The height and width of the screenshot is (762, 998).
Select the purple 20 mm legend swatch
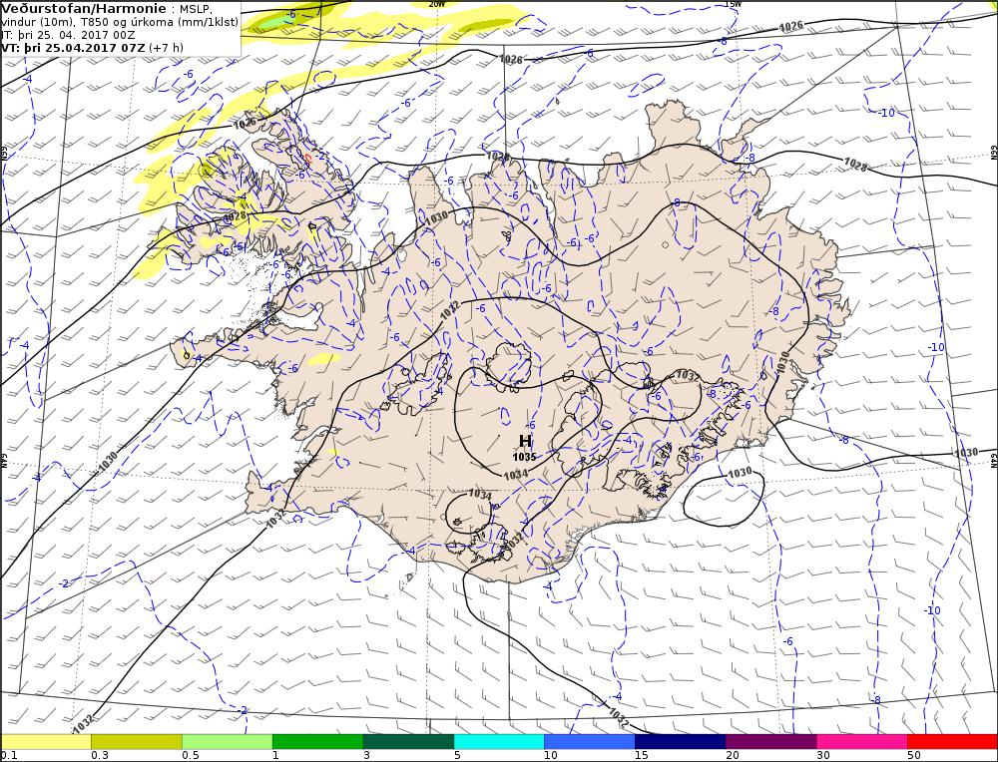(771, 742)
